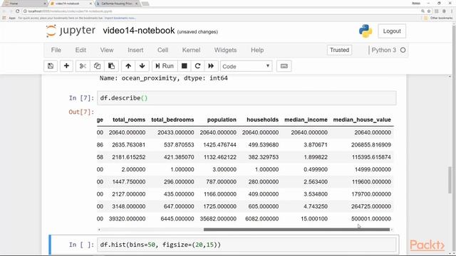Open the Help menu
This screenshot has height=256, width=456.
[x=257, y=50]
